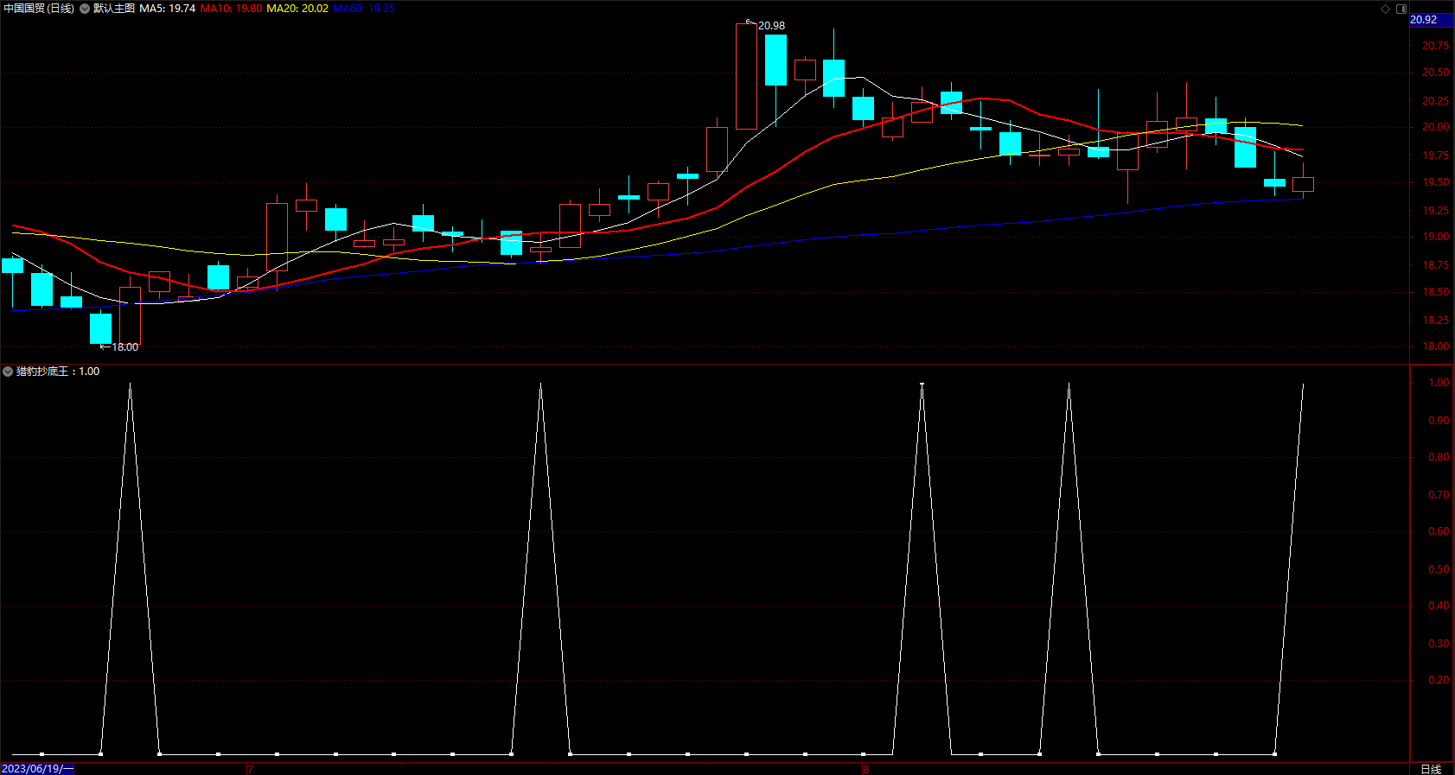The height and width of the screenshot is (775, 1455).
Task: Click the yellow MA20: 20.02 label
Action: point(297,9)
